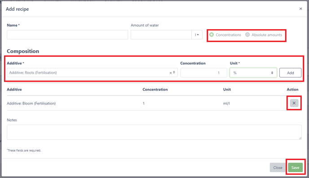Remove the Bloom additive row
Image resolution: width=309 pixels, height=178 pixels.
pyautogui.click(x=294, y=103)
